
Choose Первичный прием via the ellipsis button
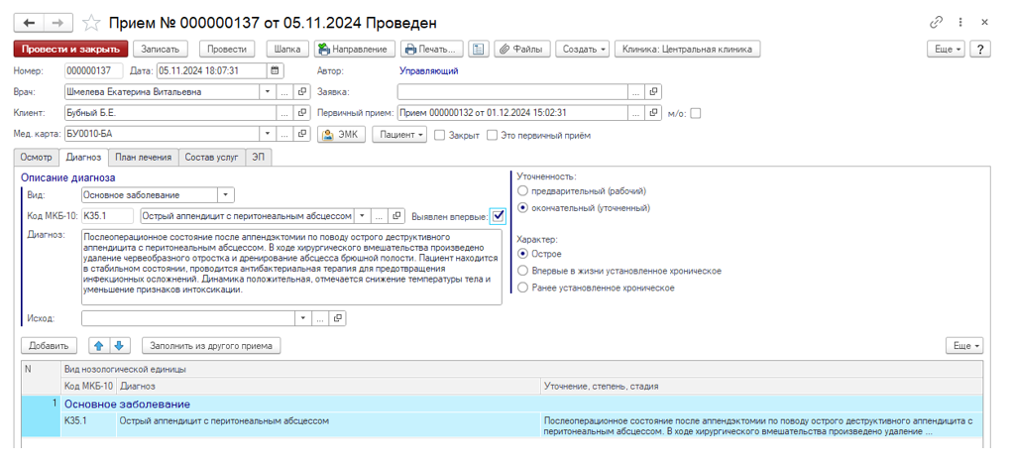(x=636, y=113)
